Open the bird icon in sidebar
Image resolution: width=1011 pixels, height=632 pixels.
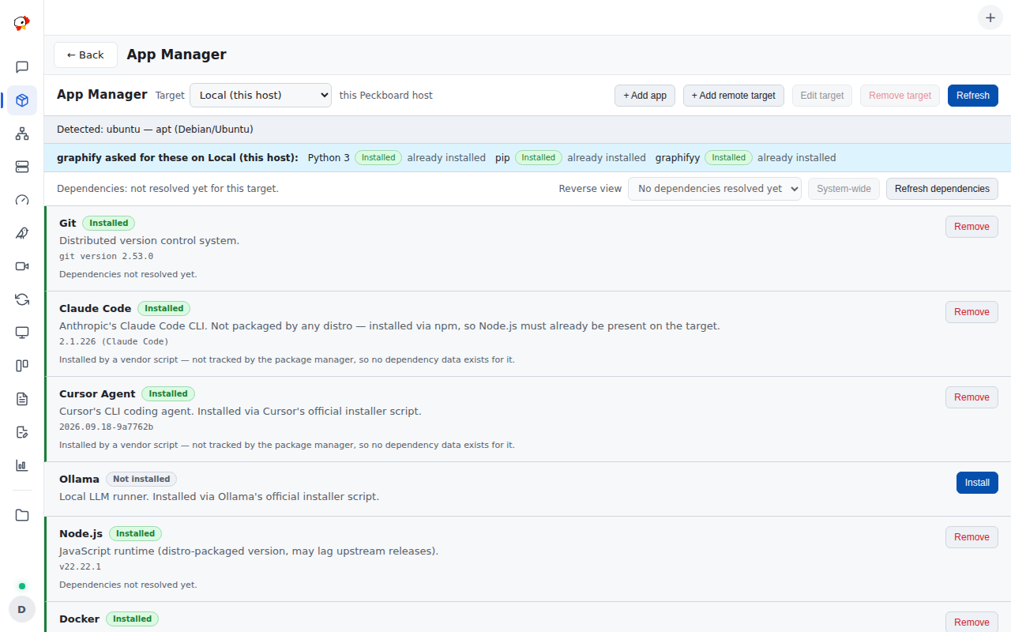(22, 233)
